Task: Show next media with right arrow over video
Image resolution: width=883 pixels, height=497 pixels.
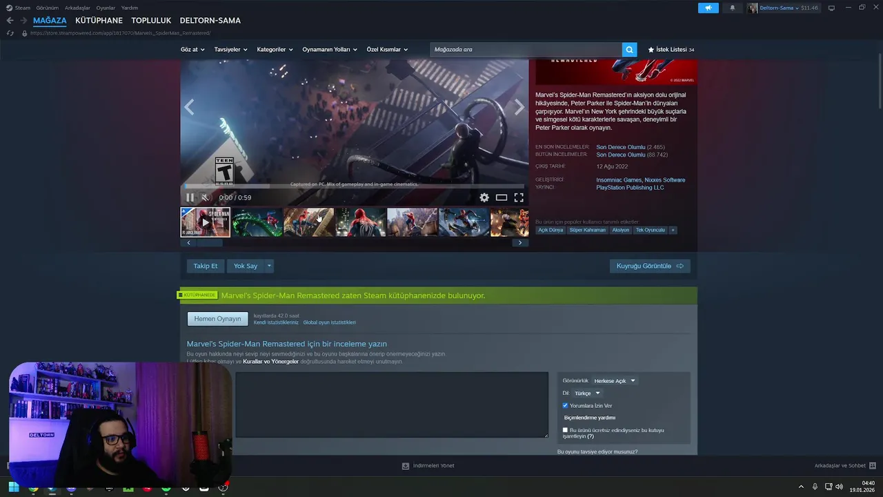Action: click(519, 107)
